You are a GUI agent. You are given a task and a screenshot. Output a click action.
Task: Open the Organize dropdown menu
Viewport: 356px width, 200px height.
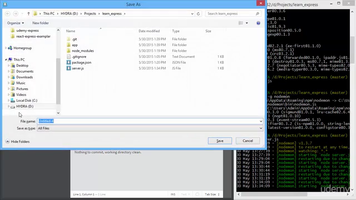point(16,23)
